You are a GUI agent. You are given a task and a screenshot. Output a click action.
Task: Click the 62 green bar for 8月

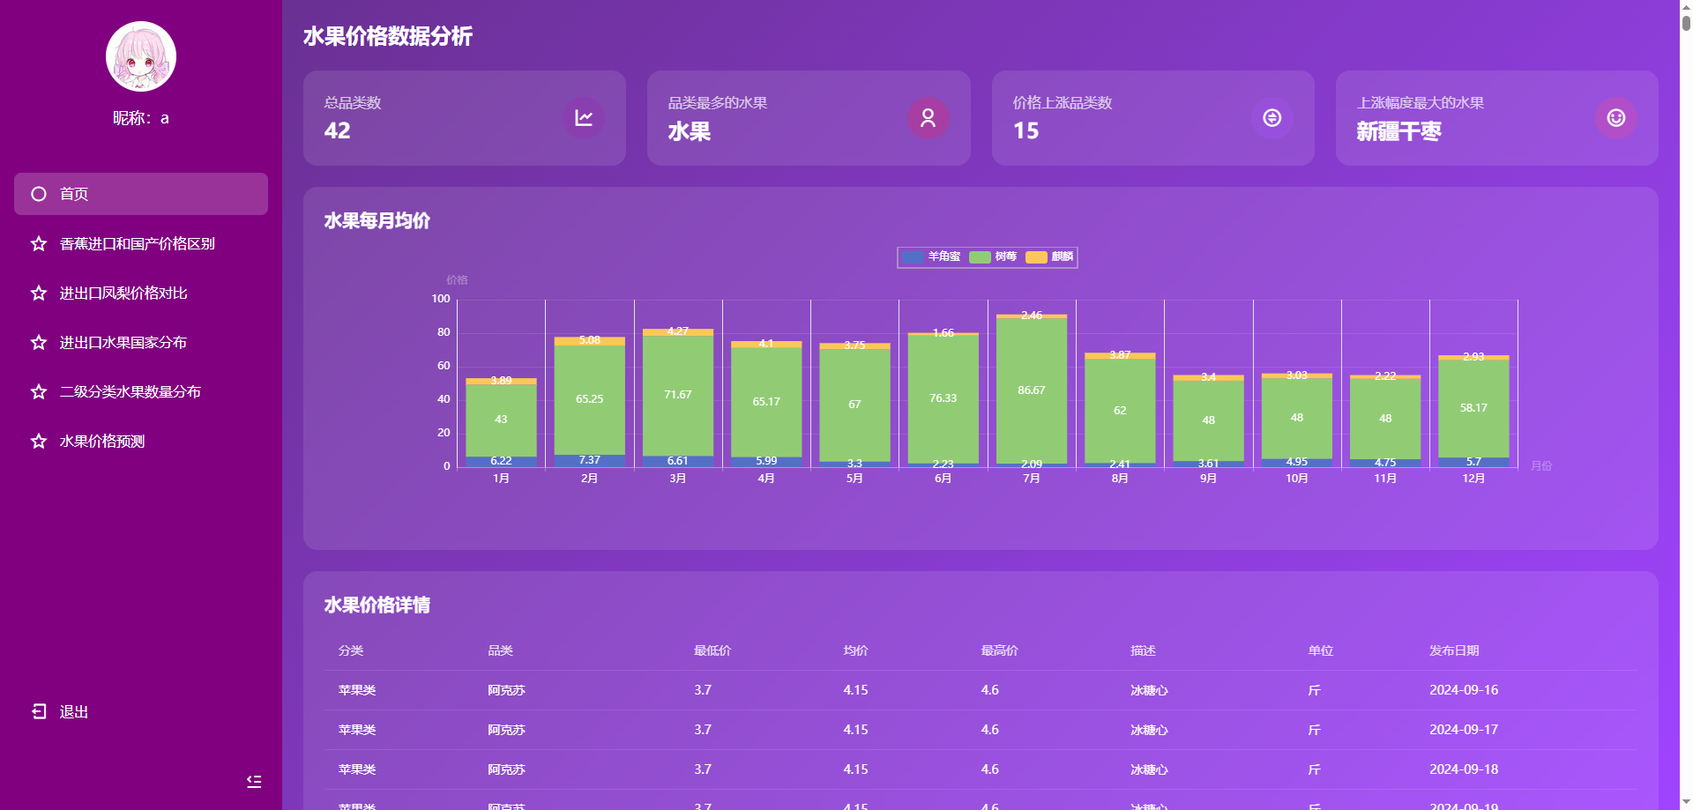[1120, 411]
